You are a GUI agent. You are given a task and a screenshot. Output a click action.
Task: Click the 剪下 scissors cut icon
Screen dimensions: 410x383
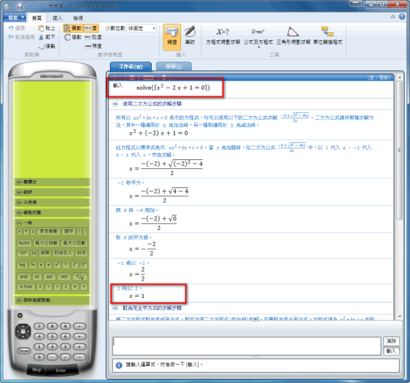[x=41, y=38]
